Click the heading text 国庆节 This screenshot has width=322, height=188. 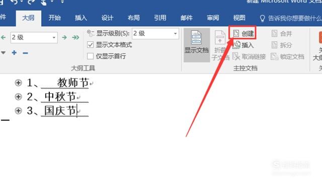pyautogui.click(x=60, y=111)
